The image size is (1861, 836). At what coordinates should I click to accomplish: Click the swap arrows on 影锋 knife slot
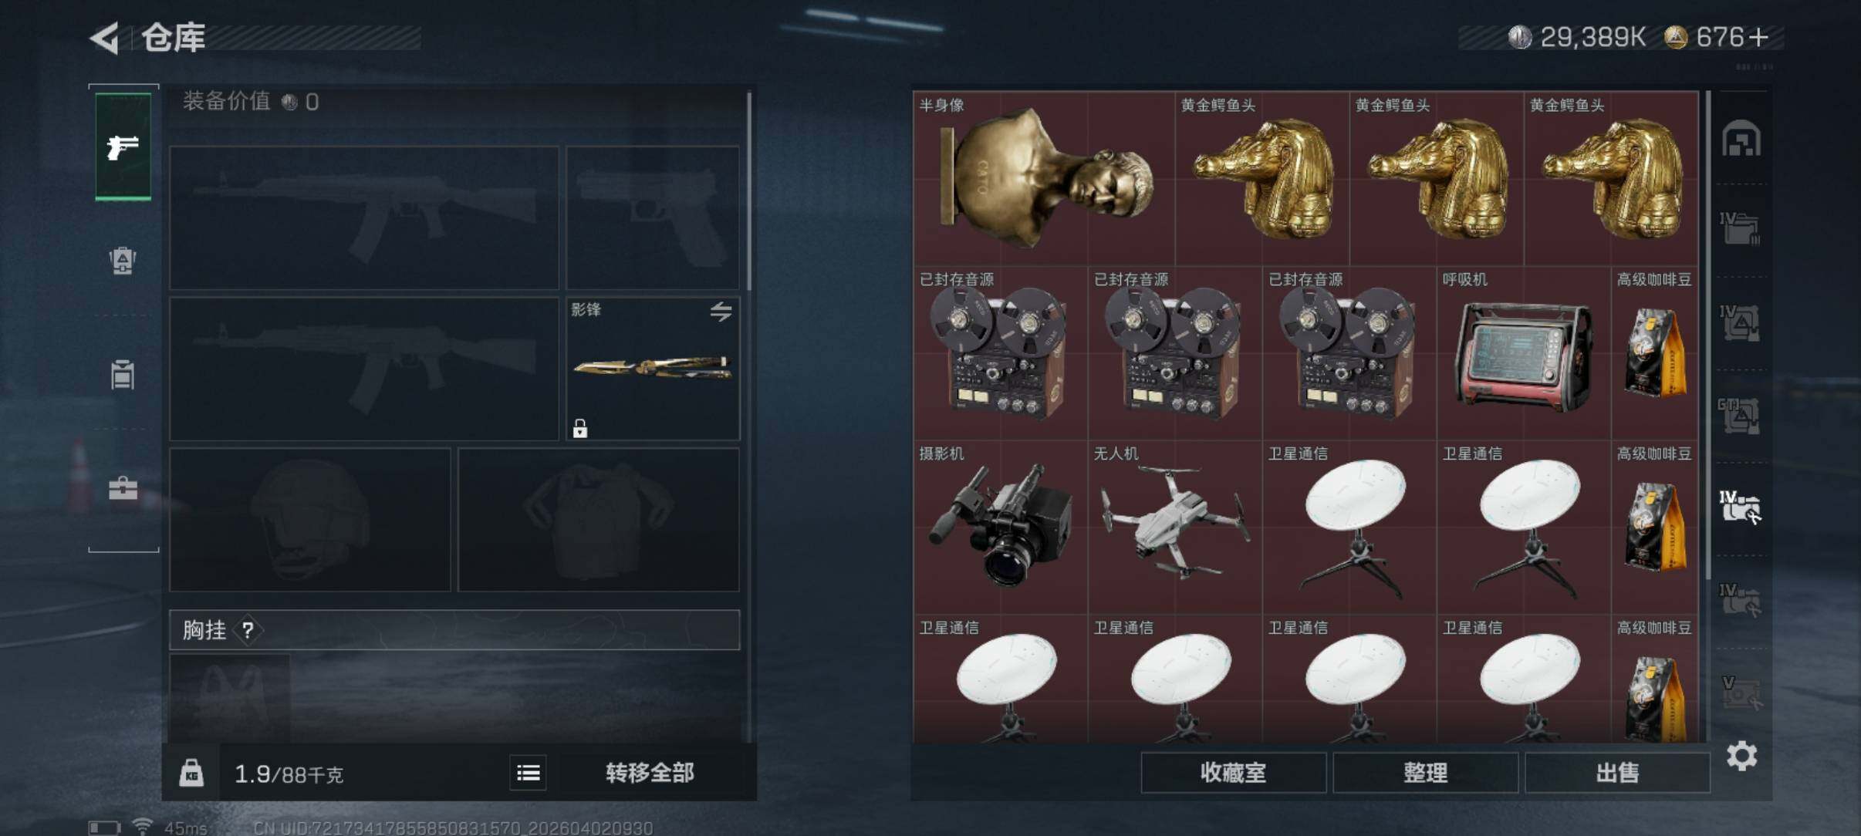(x=721, y=311)
